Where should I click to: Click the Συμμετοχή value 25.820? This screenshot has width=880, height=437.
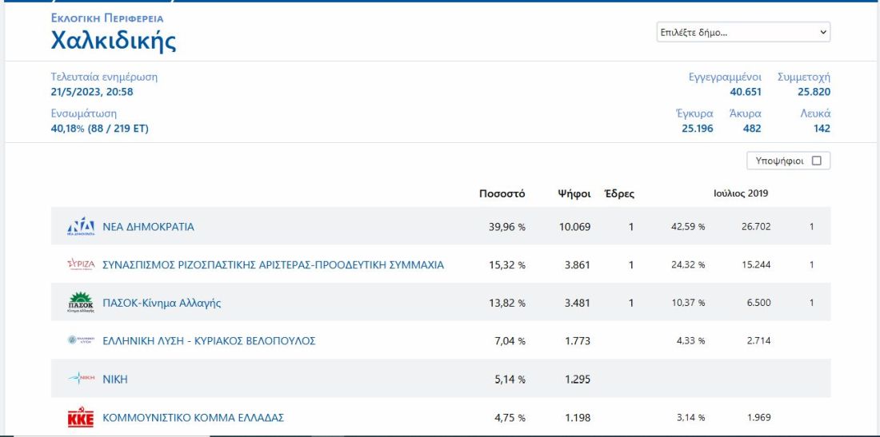click(814, 92)
